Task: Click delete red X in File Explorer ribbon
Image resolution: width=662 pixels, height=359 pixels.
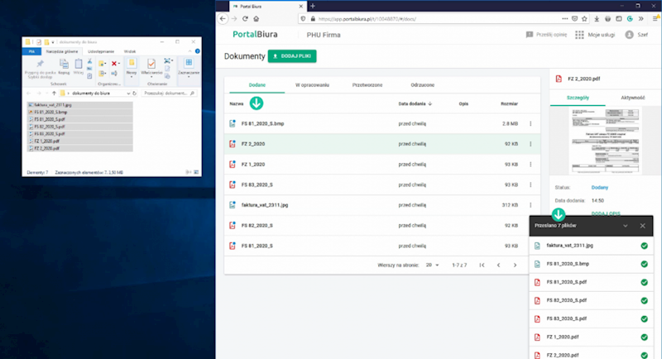Action: [114, 64]
